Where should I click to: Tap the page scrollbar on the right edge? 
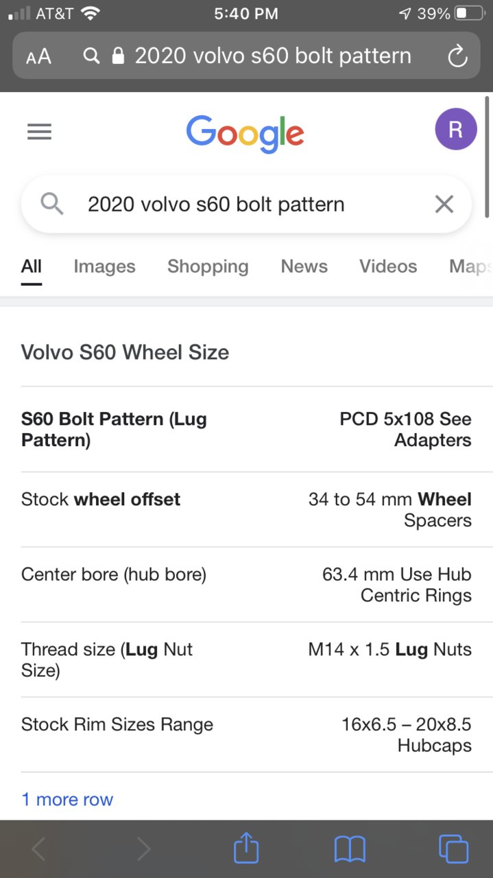coord(488,157)
